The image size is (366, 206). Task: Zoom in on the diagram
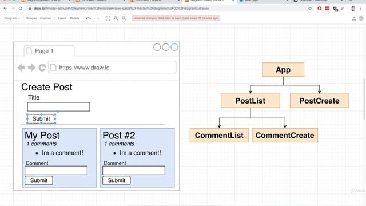[116, 18]
